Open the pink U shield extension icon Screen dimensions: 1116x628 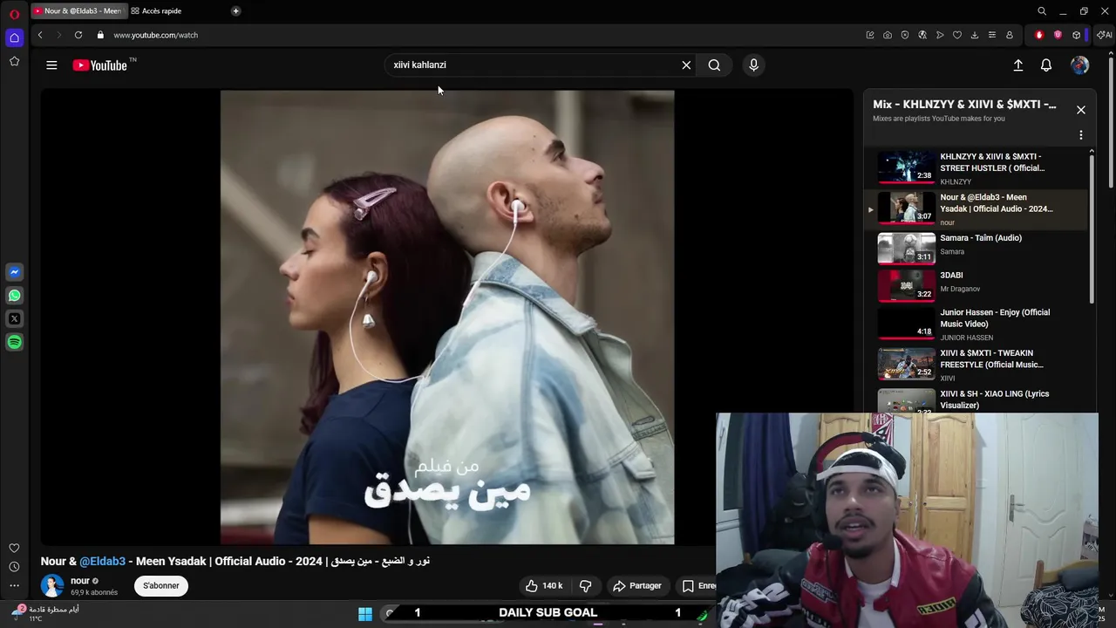1058,35
